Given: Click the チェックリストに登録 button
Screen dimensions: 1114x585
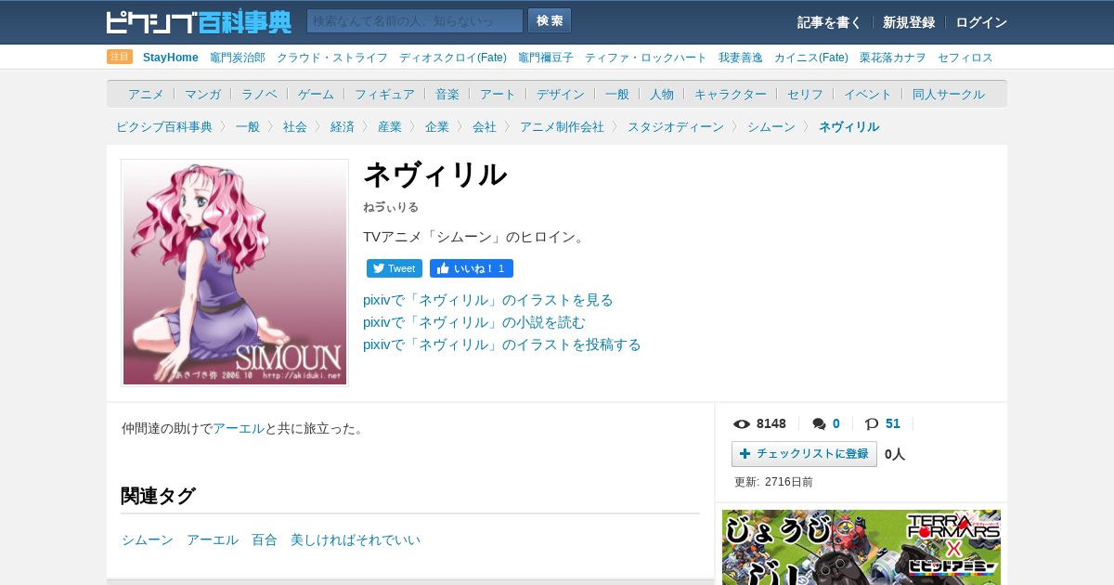Looking at the screenshot, I should click(804, 454).
